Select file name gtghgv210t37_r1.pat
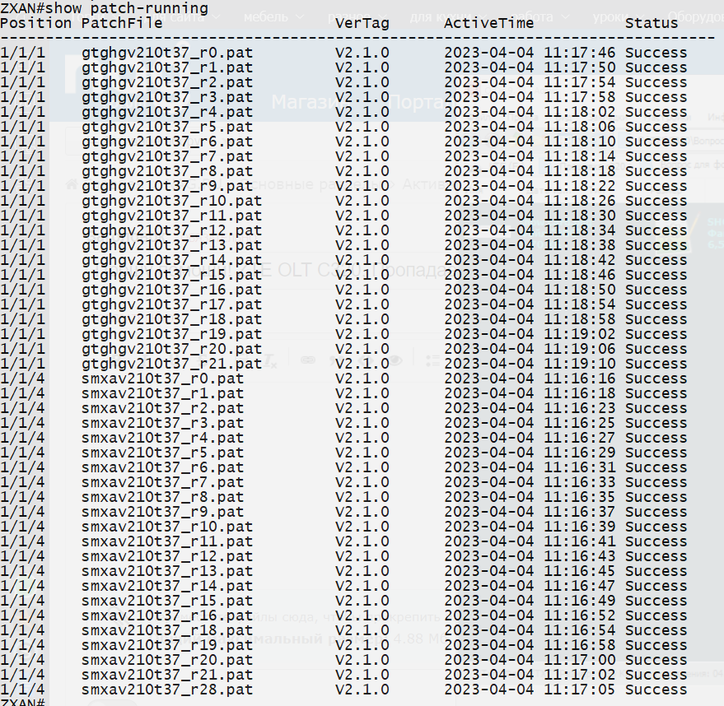 pos(167,67)
